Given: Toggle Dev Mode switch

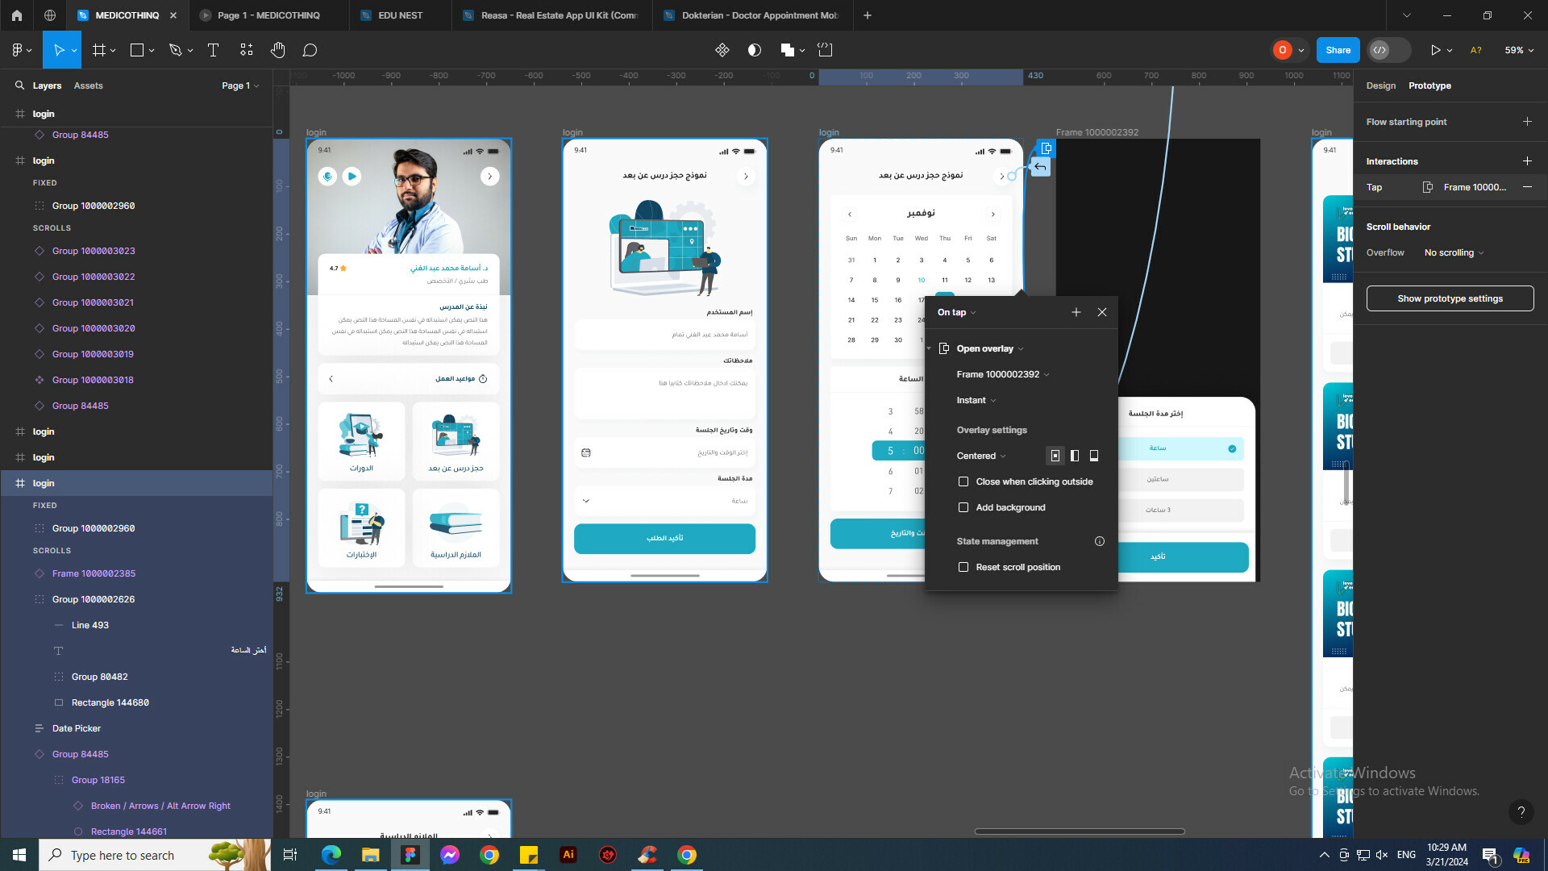Looking at the screenshot, I should 1388,50.
